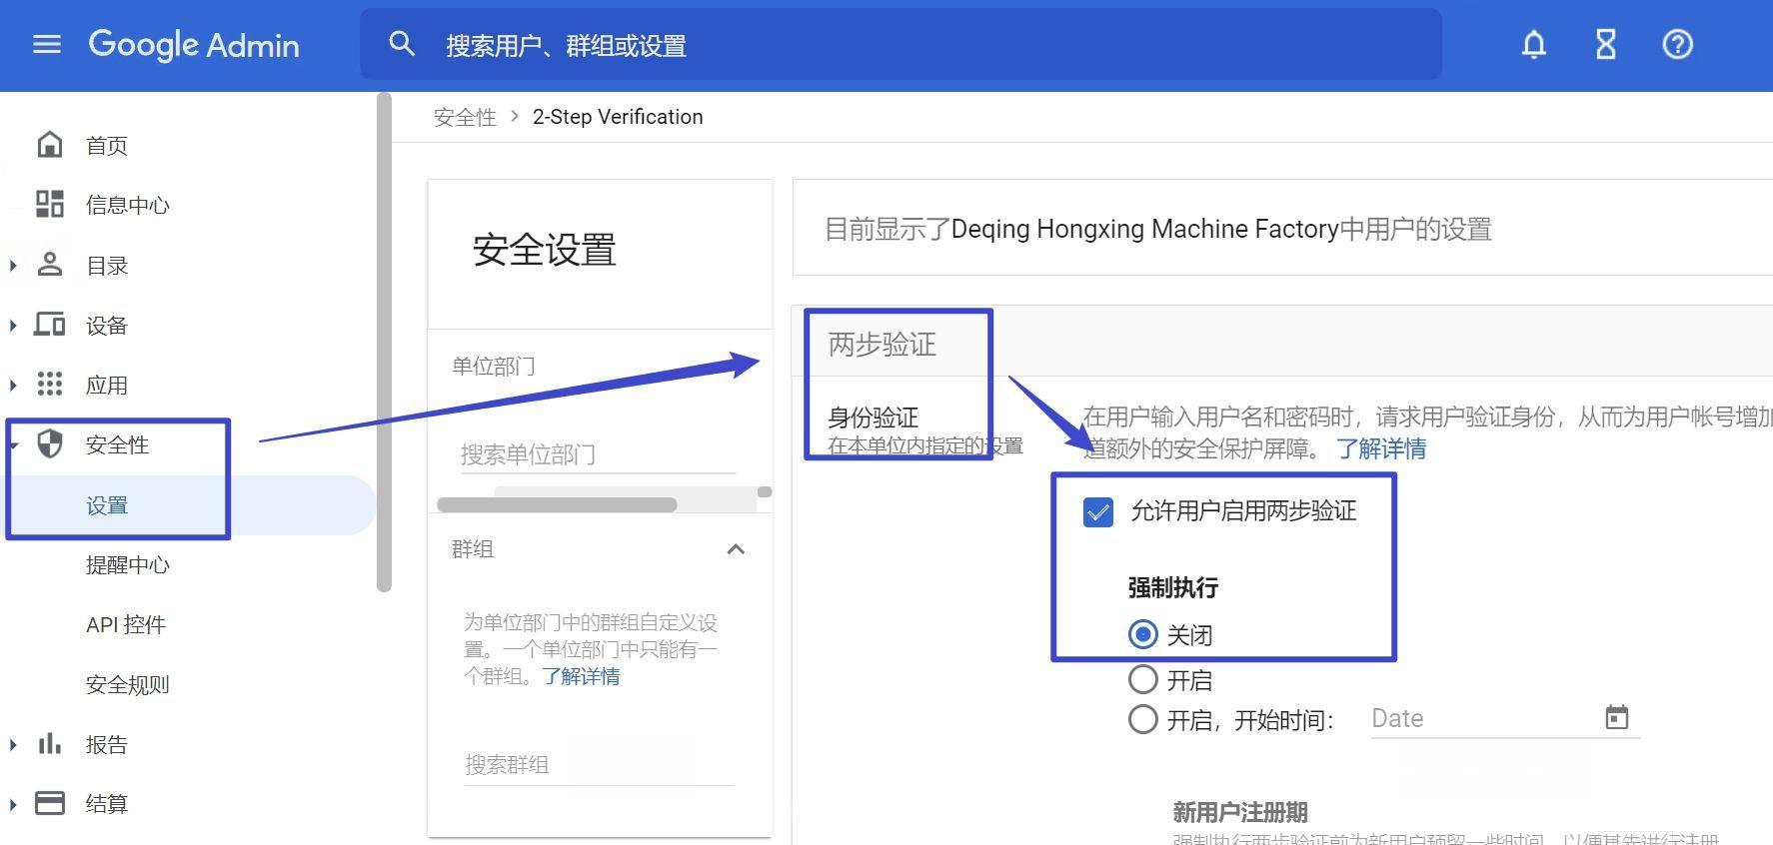Open the tasks hourglass icon

coord(1606,44)
